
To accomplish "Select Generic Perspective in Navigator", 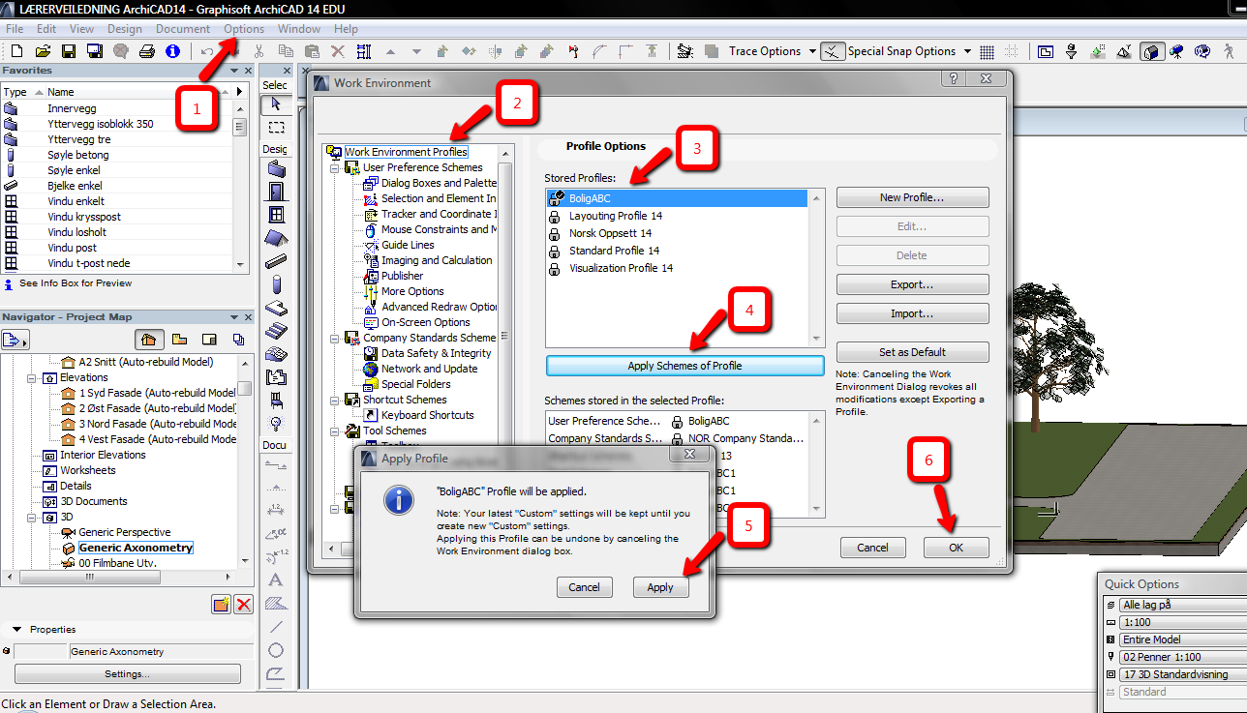I will 125,532.
